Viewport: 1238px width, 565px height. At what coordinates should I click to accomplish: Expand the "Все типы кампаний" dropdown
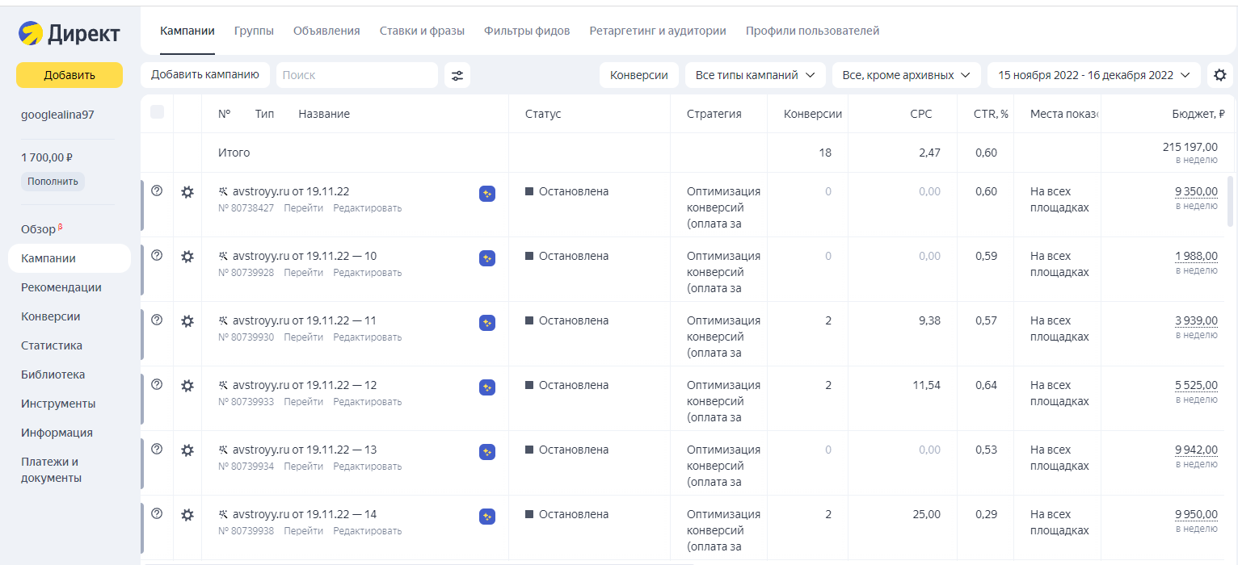coord(756,75)
